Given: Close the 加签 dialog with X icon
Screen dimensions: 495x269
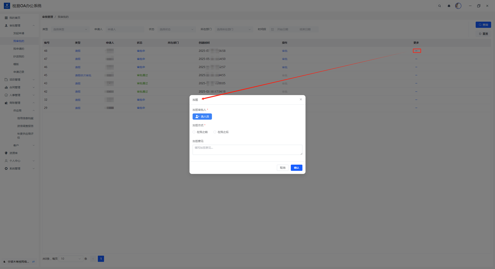Looking at the screenshot, I should pos(301,99).
